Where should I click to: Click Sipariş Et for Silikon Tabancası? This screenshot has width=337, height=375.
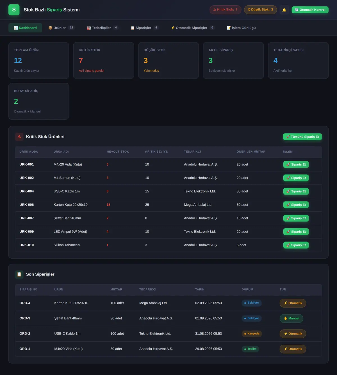click(296, 245)
